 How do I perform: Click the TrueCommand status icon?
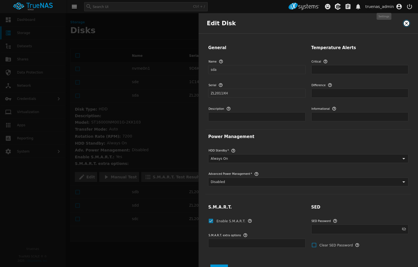338,7
